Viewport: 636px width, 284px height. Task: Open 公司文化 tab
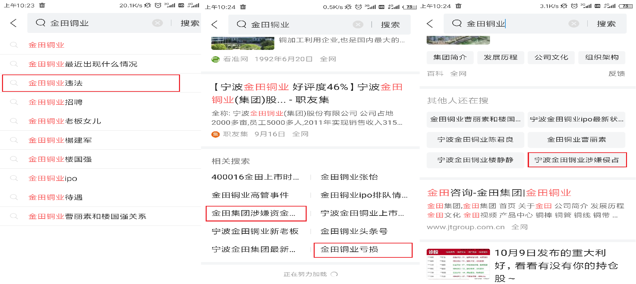click(x=551, y=58)
